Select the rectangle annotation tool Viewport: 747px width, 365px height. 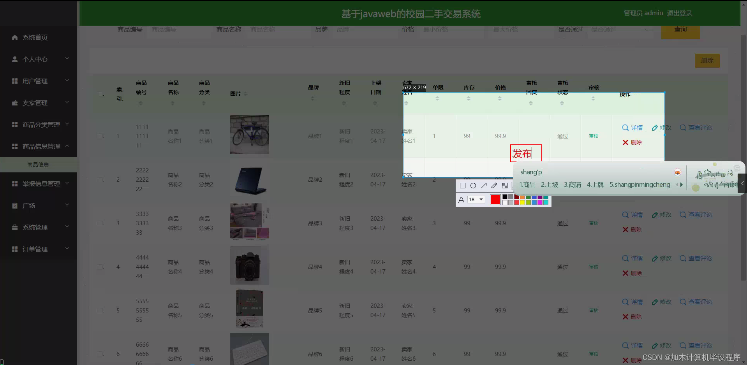pos(463,186)
